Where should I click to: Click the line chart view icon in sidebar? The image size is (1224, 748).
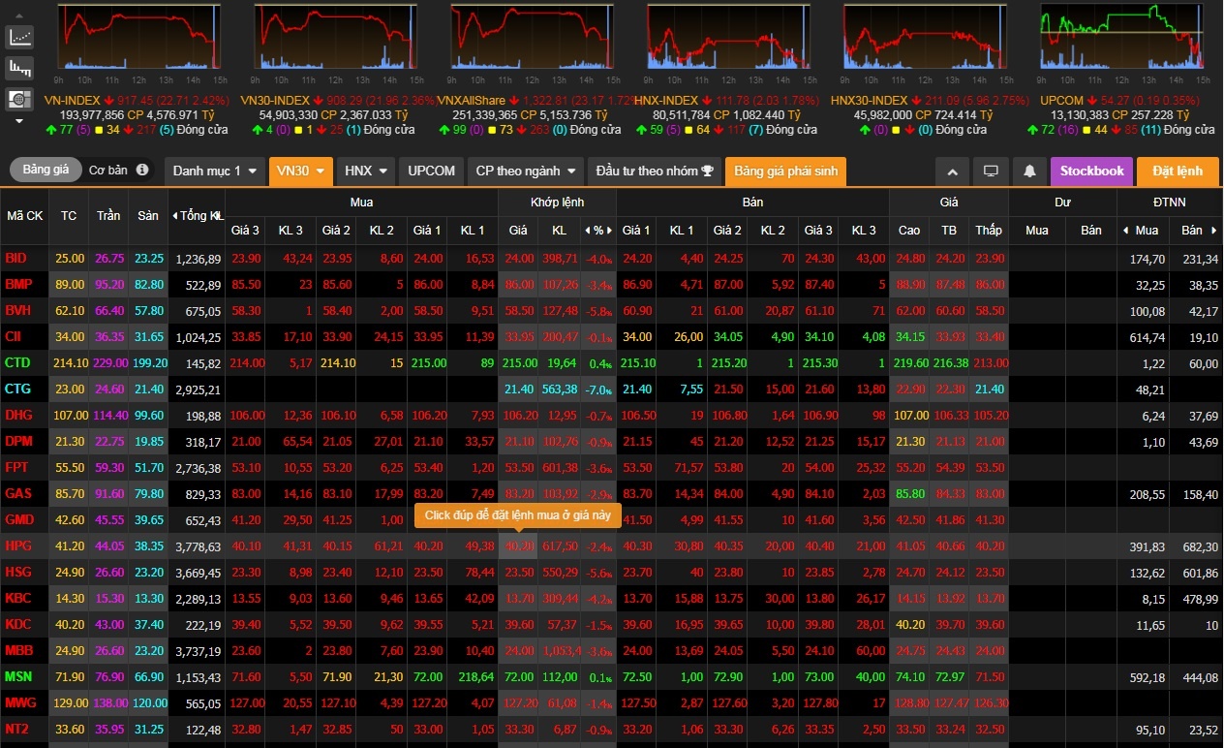click(x=19, y=38)
